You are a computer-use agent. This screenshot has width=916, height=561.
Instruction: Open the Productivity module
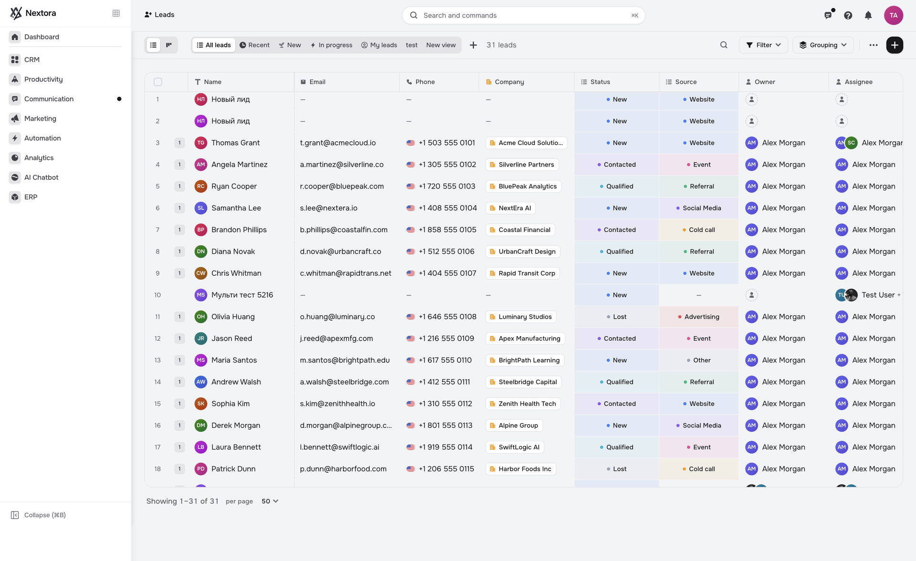(x=65, y=79)
